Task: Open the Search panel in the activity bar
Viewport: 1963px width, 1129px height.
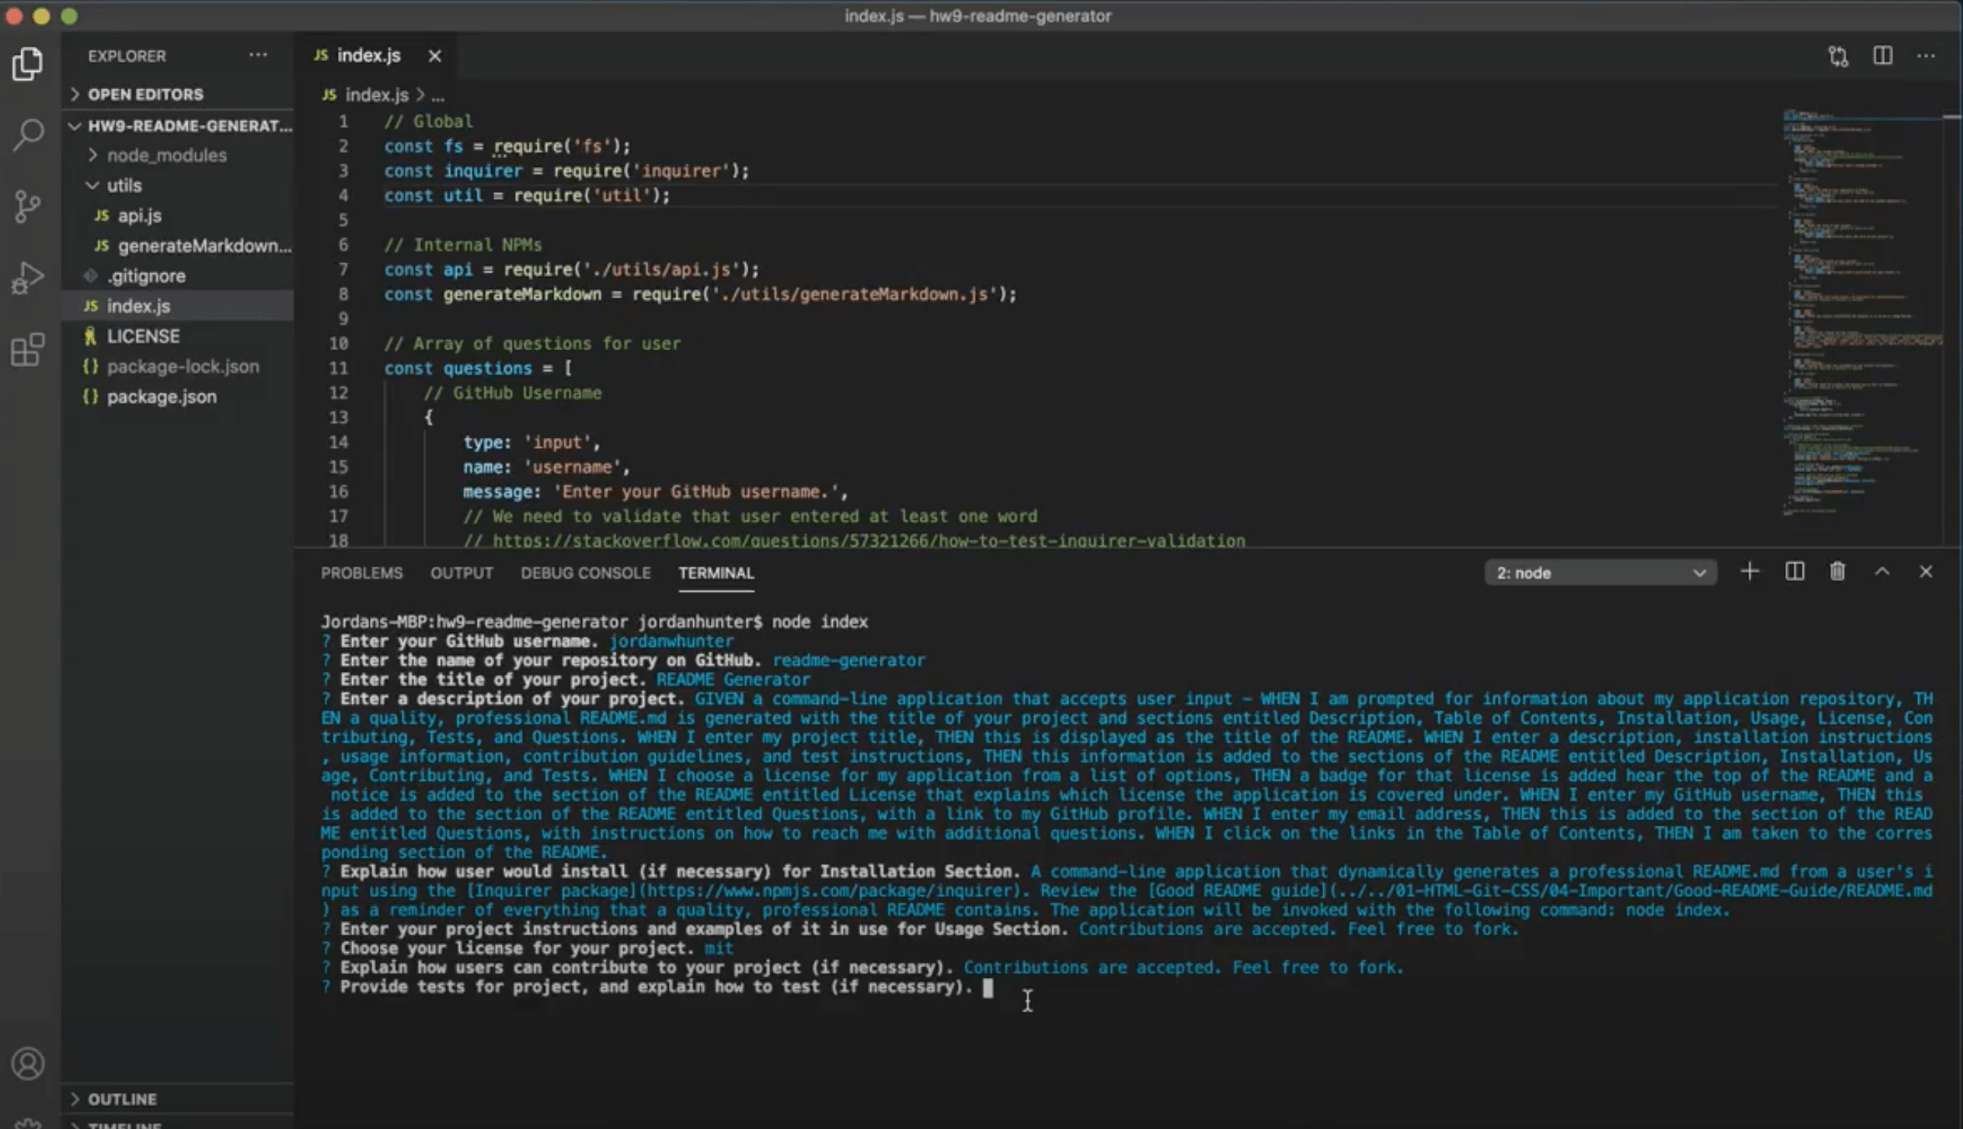Action: click(x=28, y=133)
